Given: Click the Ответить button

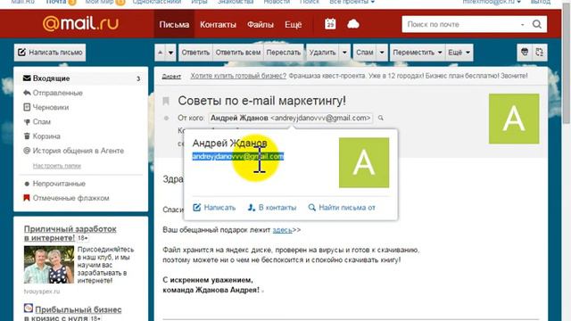Looking at the screenshot, I should [195, 53].
